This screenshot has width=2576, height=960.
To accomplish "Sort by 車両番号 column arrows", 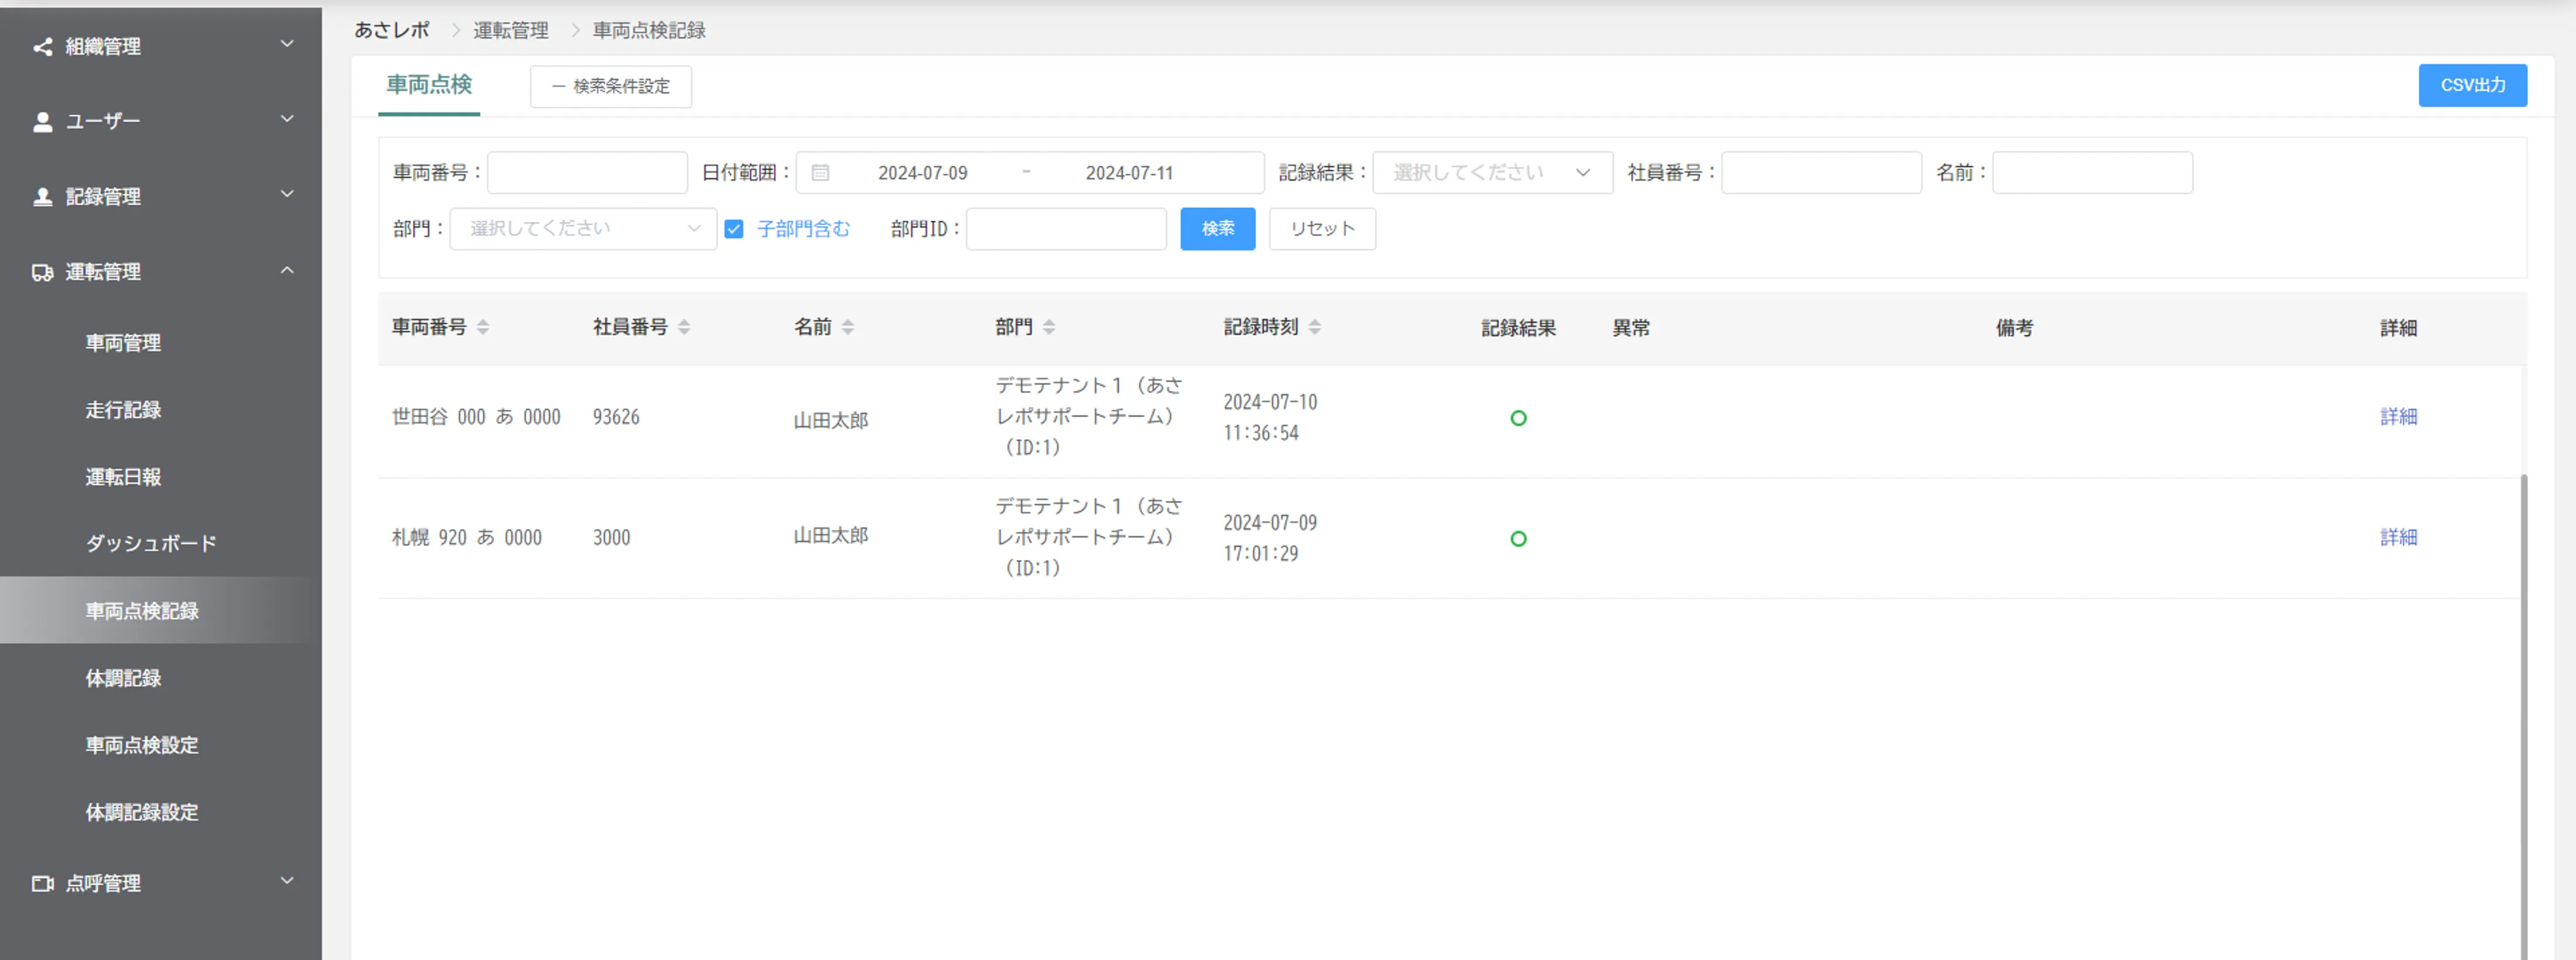I will pos(483,327).
